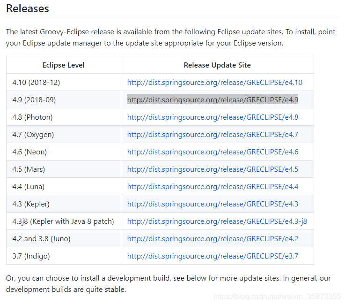The image size is (345, 305).
Task: Open the e3.7 Indigo update site link
Action: point(213,256)
